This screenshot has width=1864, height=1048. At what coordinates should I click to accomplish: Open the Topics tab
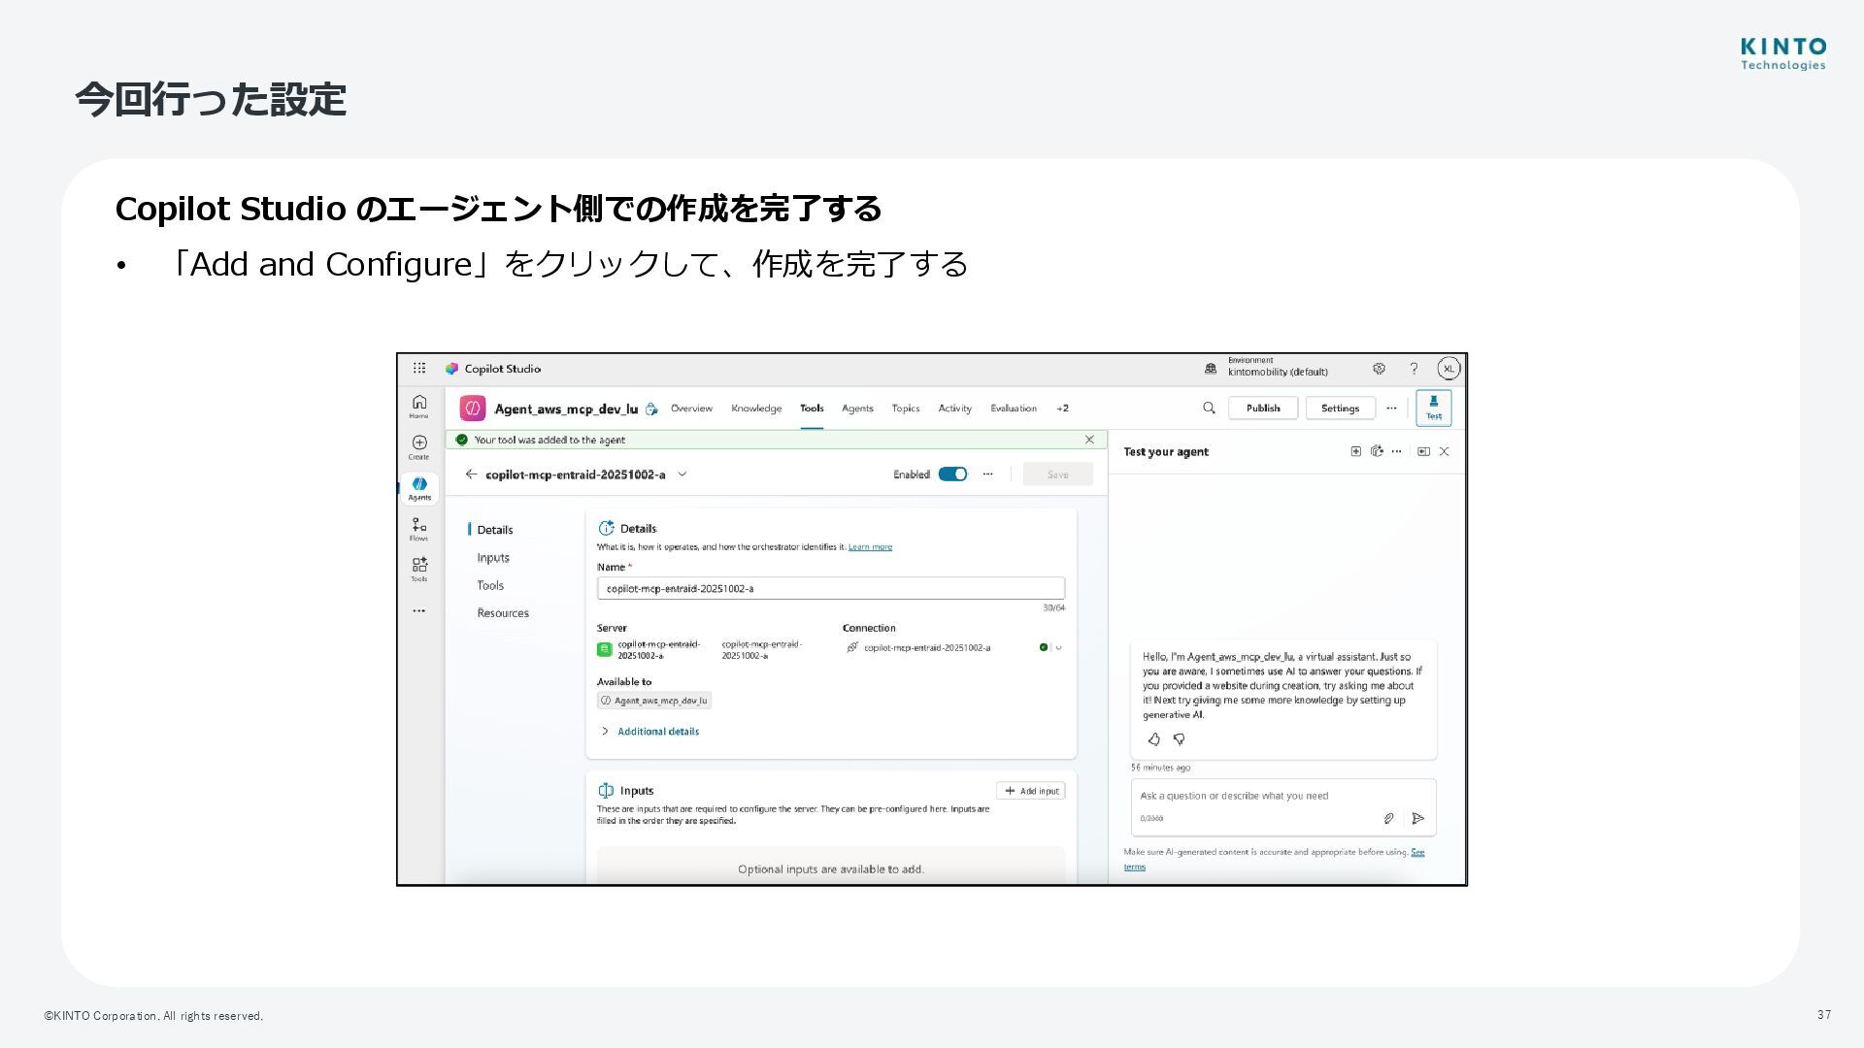pos(905,409)
